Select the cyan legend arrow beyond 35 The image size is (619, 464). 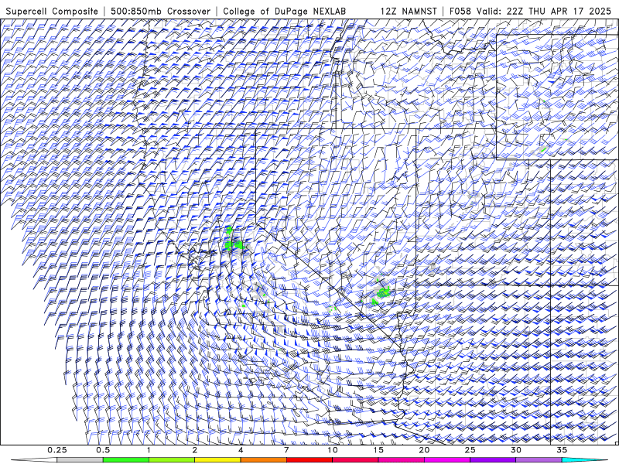click(x=584, y=460)
